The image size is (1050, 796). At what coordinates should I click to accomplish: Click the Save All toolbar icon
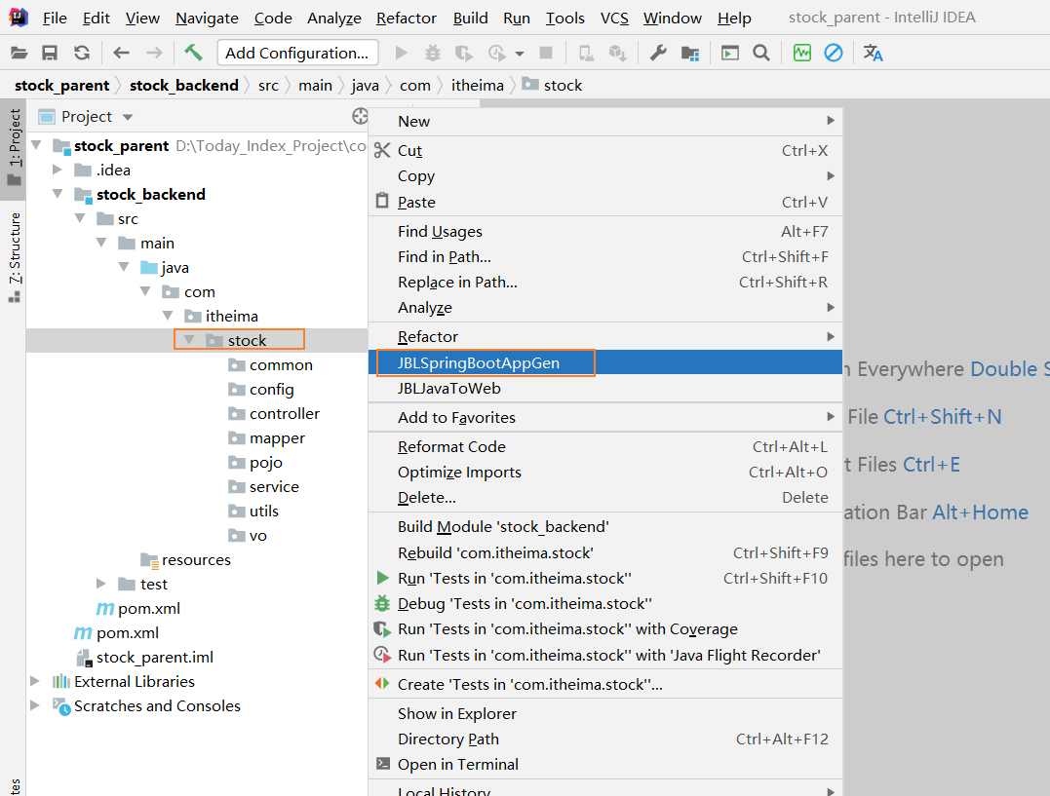point(50,53)
